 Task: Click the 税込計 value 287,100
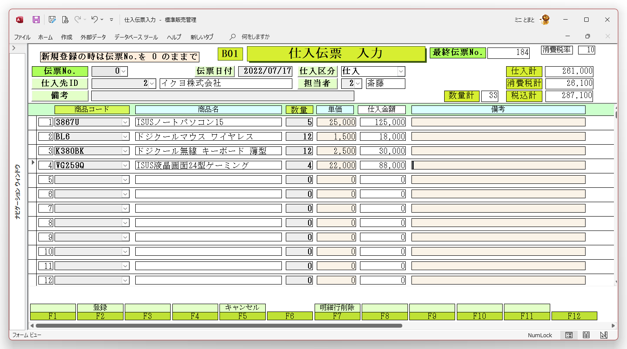click(569, 95)
